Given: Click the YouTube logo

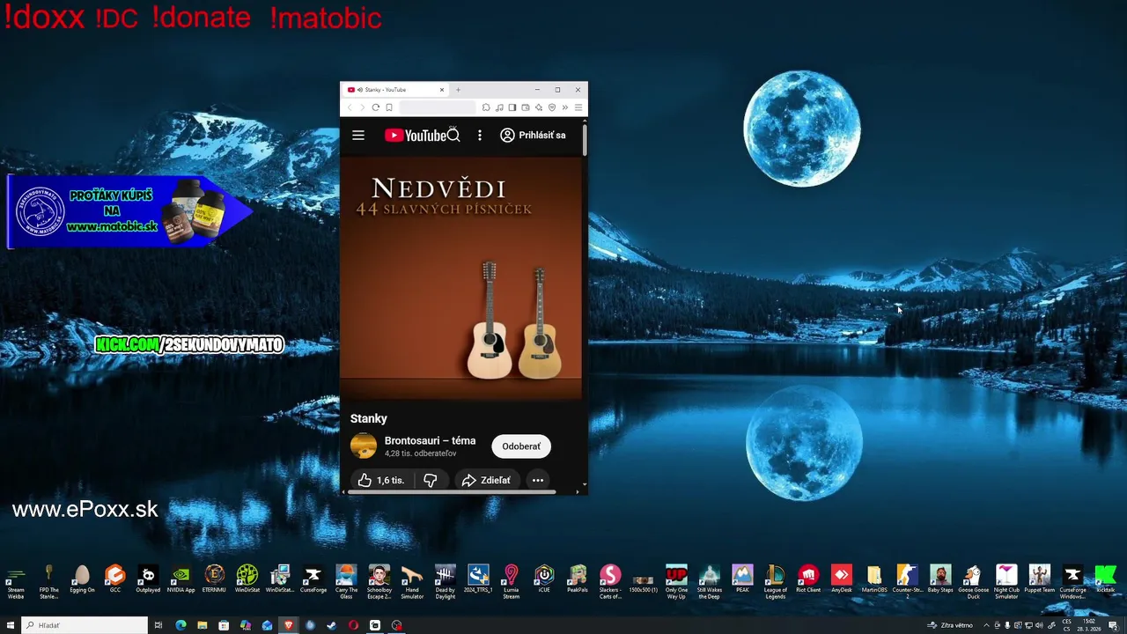Looking at the screenshot, I should click(415, 135).
